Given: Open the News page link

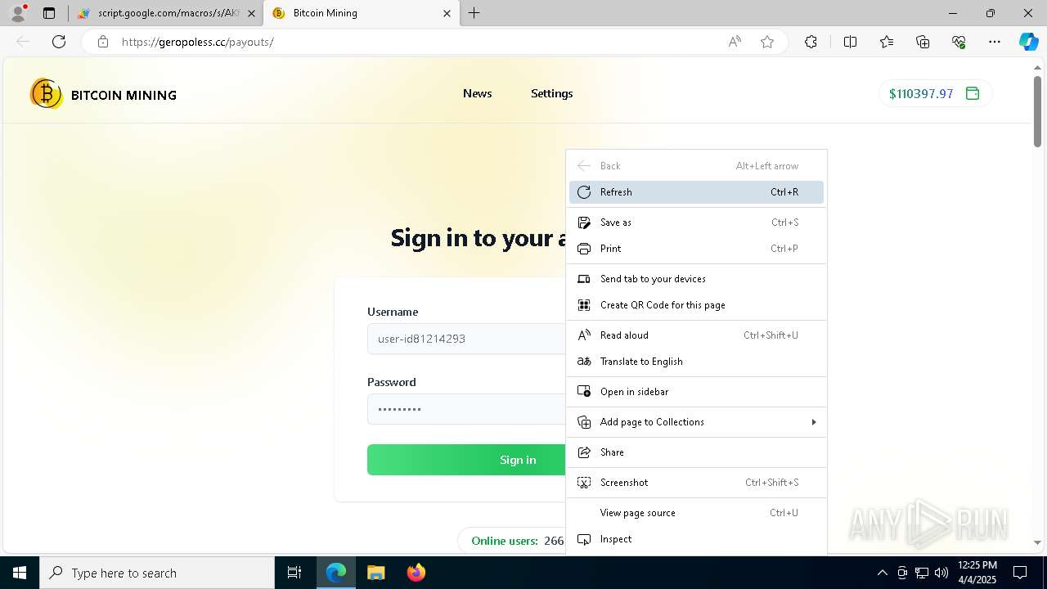Looking at the screenshot, I should pyautogui.click(x=478, y=93).
